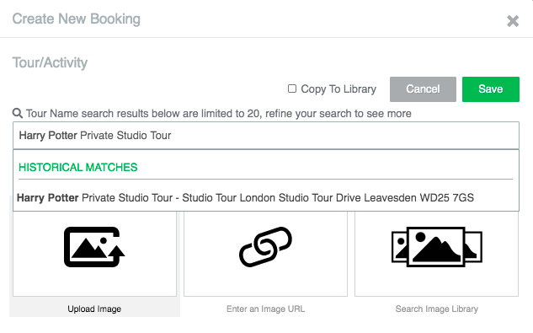The width and height of the screenshot is (533, 333).
Task: Enable the Copy To Library checkbox
Action: click(292, 89)
